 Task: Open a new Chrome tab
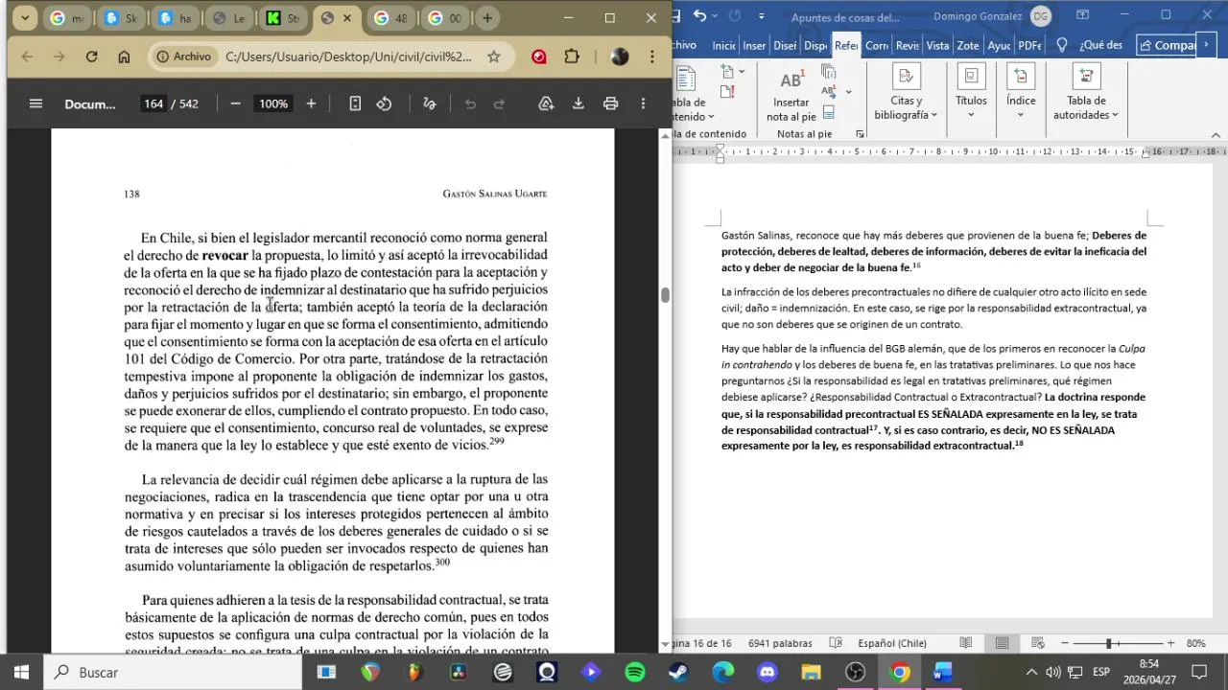coord(487,18)
